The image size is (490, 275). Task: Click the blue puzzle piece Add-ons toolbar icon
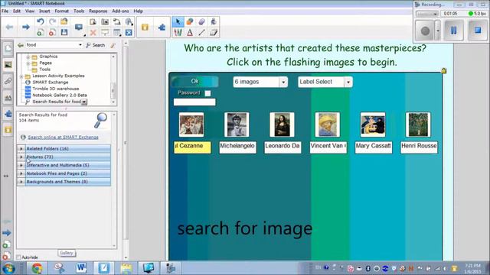162,27
